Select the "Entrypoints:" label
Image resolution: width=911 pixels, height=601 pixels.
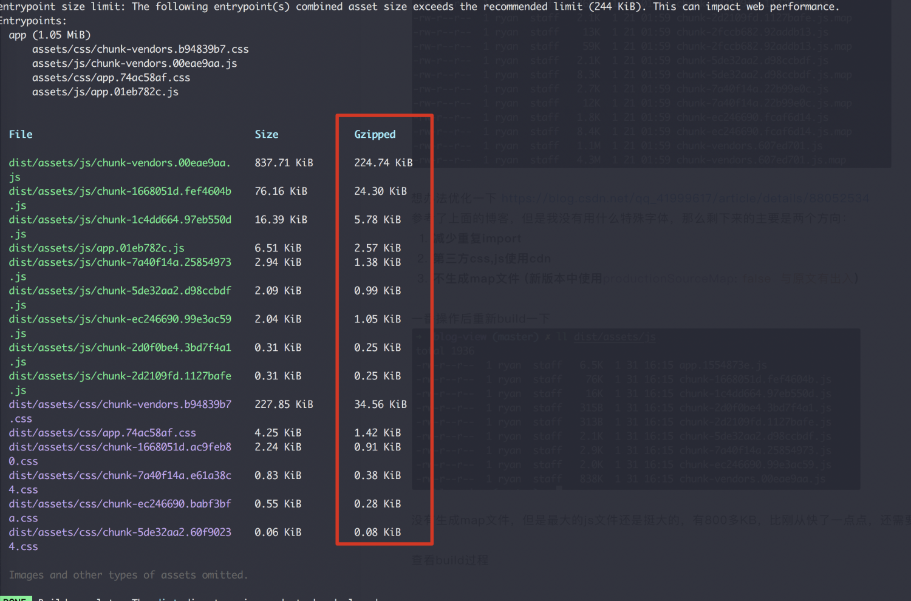(x=33, y=21)
